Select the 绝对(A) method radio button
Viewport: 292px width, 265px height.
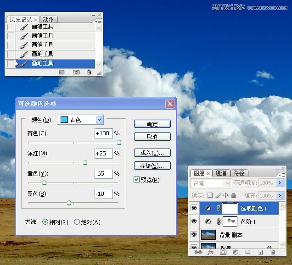(77, 221)
